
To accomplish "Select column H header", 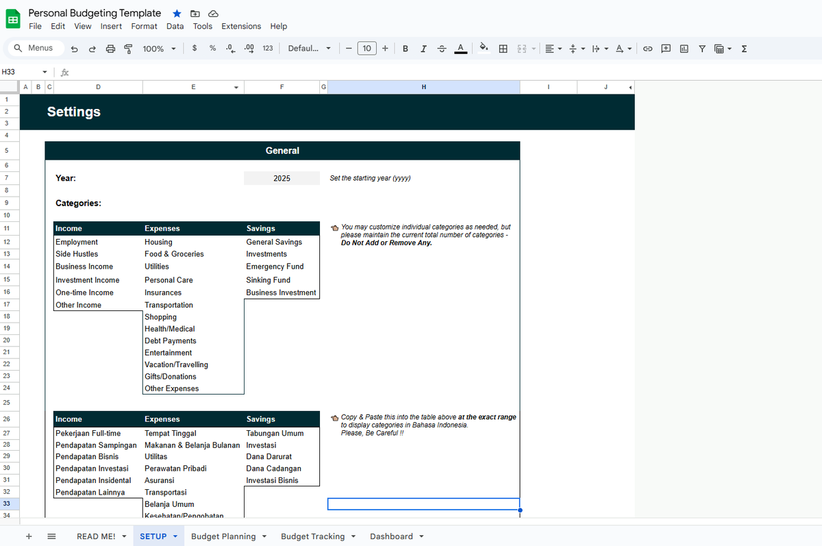I will (x=424, y=87).
